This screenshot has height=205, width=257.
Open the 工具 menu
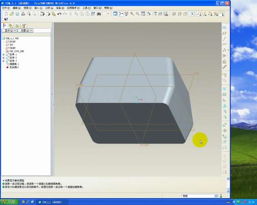click(87, 8)
